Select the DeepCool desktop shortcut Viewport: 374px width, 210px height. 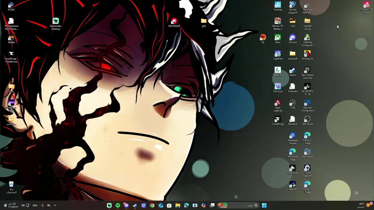click(278, 72)
